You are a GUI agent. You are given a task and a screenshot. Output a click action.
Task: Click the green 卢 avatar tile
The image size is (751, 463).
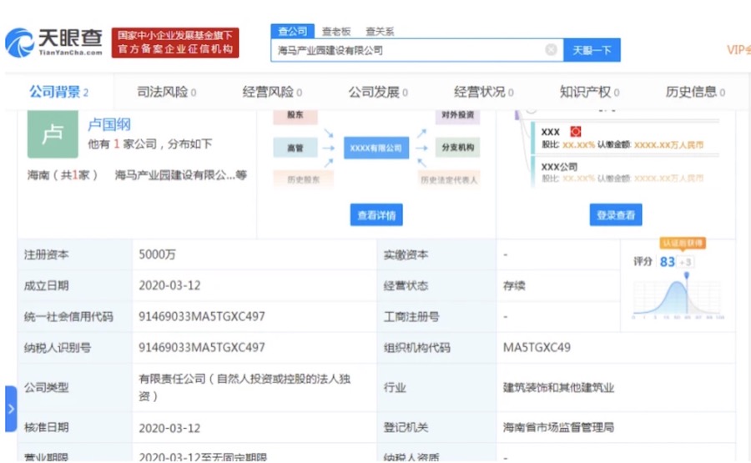click(53, 133)
